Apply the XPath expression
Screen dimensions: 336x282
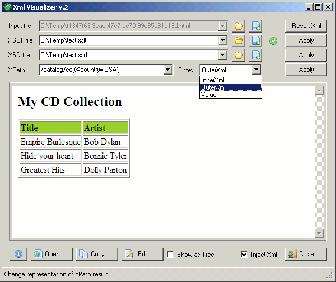[x=306, y=70]
